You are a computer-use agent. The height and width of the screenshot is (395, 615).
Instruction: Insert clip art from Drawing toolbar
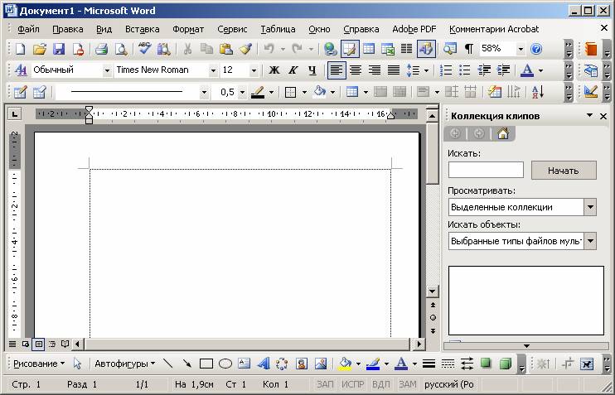[302, 364]
